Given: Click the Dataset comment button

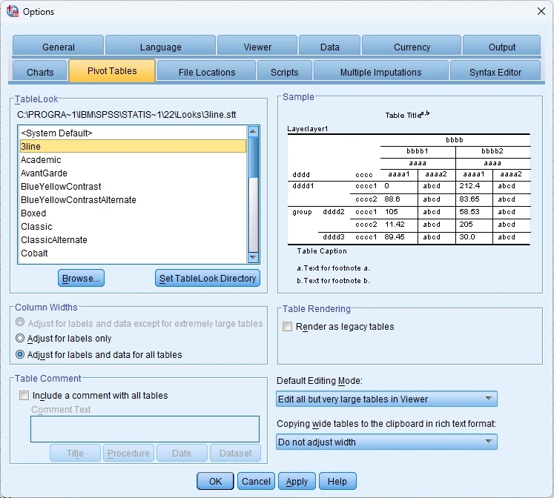Looking at the screenshot, I should [235, 453].
